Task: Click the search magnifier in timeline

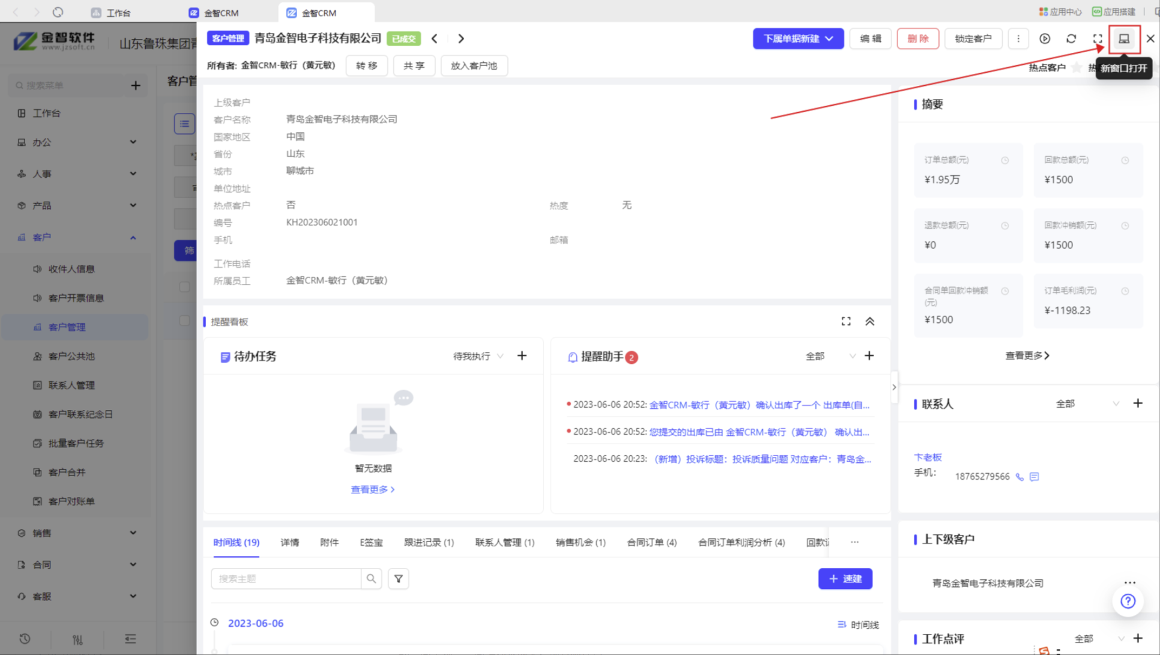Action: [x=371, y=579]
